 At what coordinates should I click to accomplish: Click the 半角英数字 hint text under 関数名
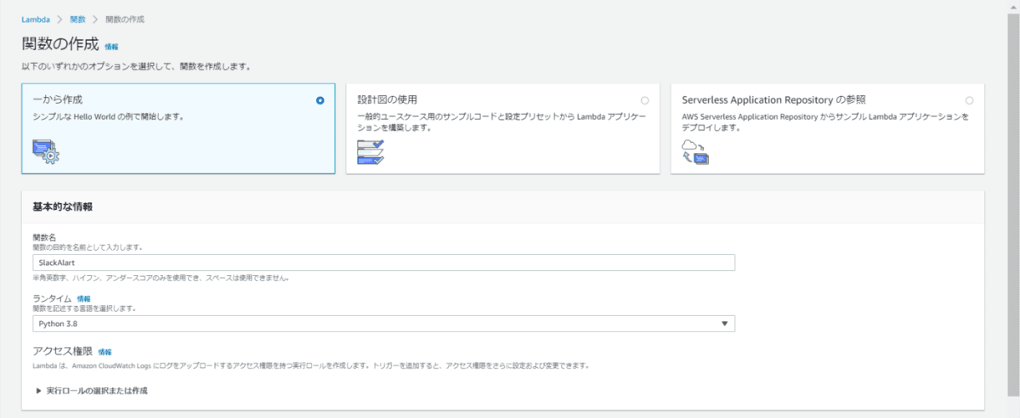[161, 278]
